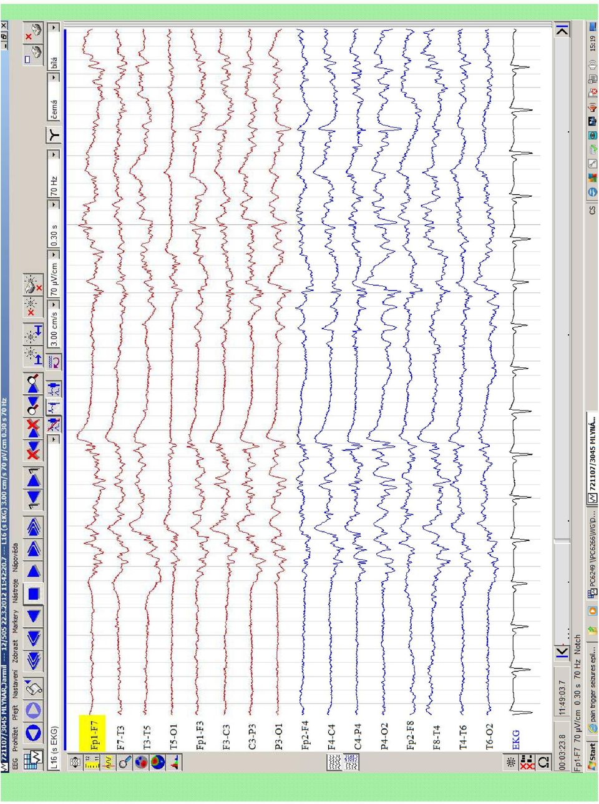This screenshot has height=804, width=599.
Task: Click the magnifier zoom icon in sidebar
Action: point(124,762)
